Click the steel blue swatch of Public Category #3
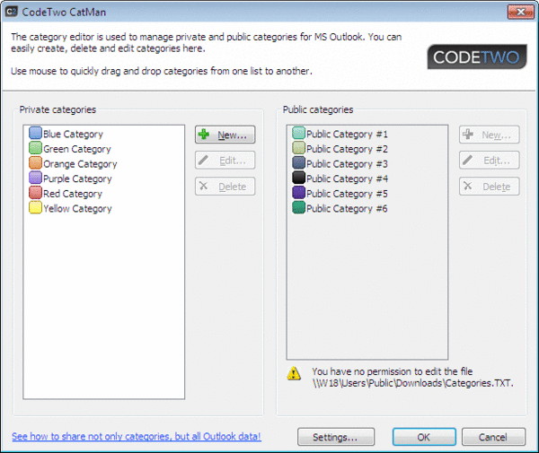Image resolution: width=539 pixels, height=453 pixels. [298, 163]
